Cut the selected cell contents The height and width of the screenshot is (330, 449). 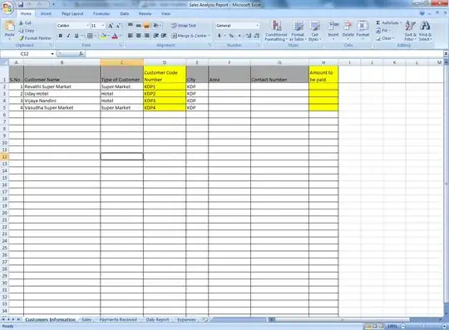pos(25,23)
